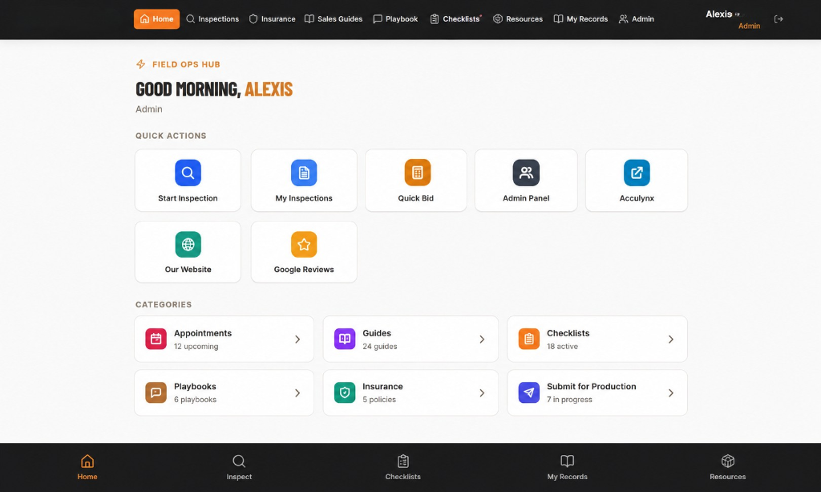Expand the Guides category chevron

click(482, 340)
